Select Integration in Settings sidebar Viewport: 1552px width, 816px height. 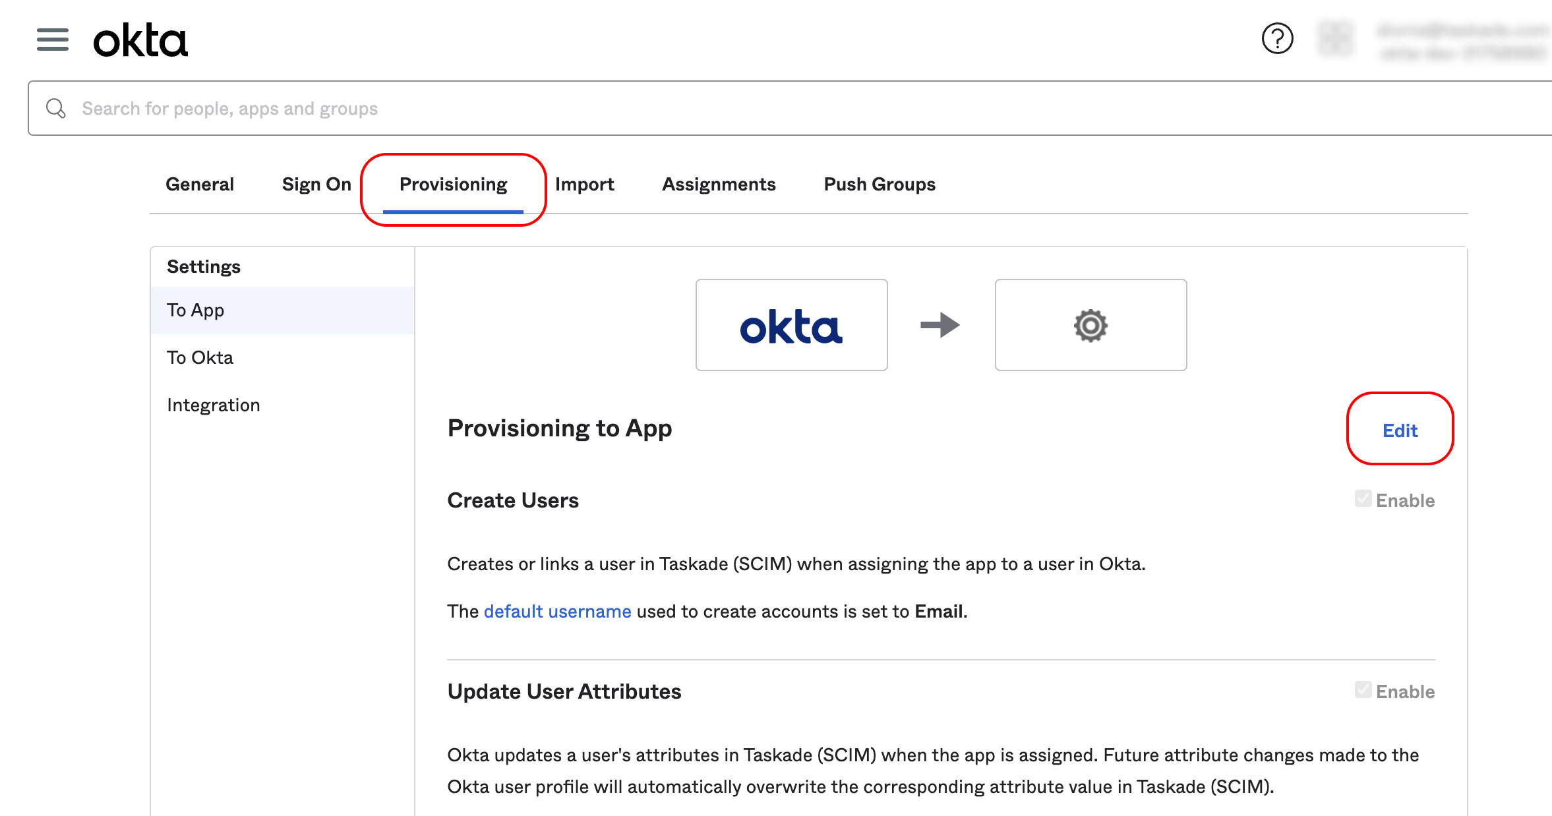click(x=213, y=405)
